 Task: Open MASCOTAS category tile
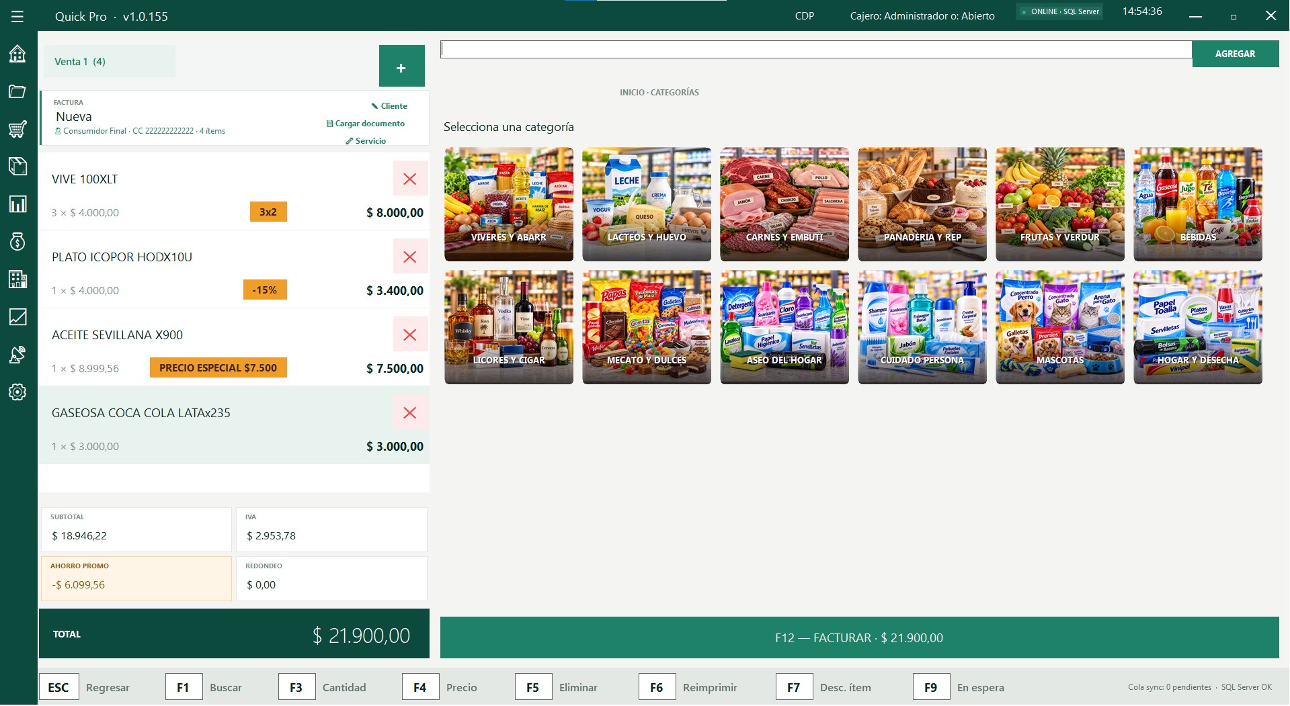[1060, 327]
